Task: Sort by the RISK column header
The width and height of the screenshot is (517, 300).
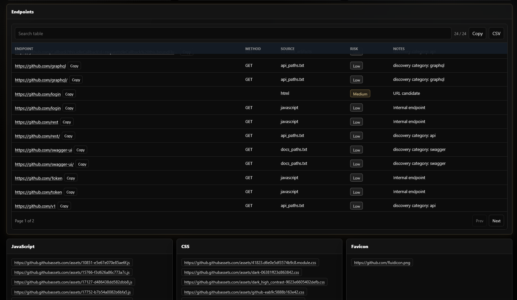Action: (354, 49)
